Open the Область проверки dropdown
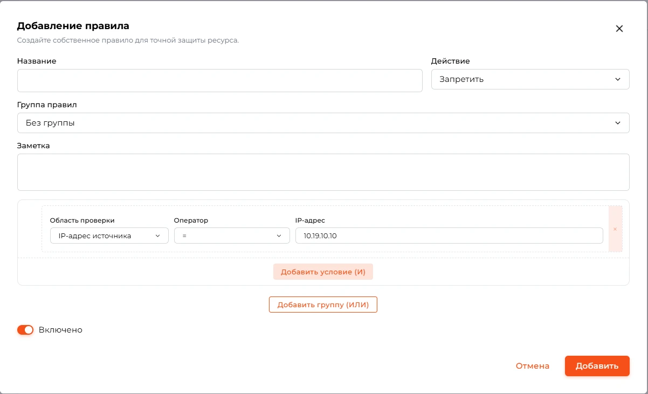 coord(109,236)
